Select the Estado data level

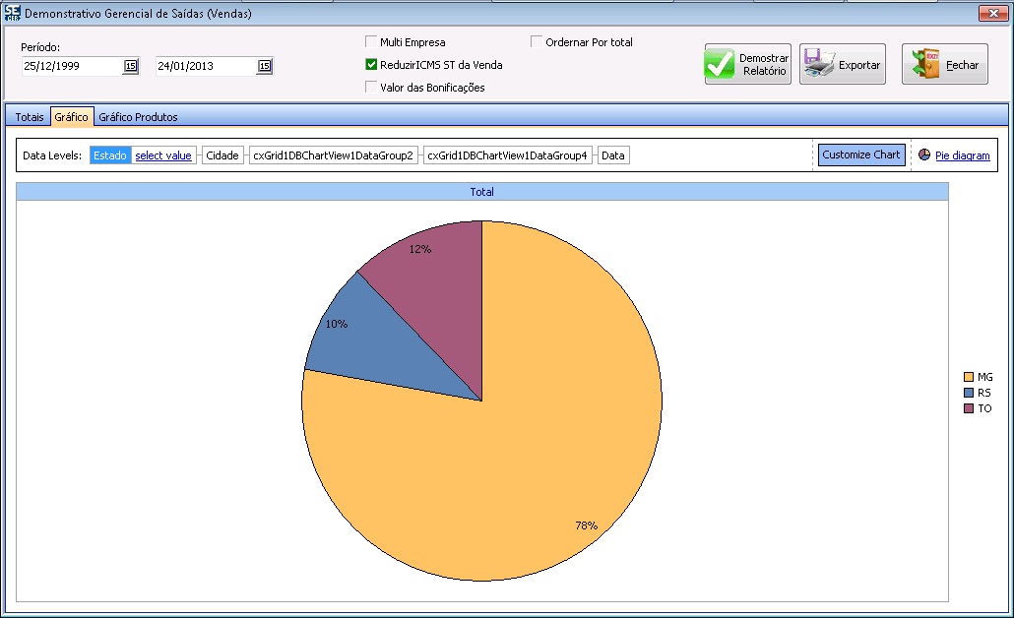(109, 155)
